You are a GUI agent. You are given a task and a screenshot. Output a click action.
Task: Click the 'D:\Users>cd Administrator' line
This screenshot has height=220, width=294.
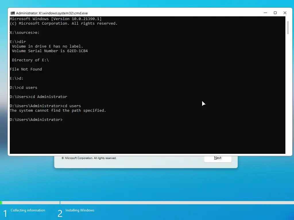coord(38,97)
